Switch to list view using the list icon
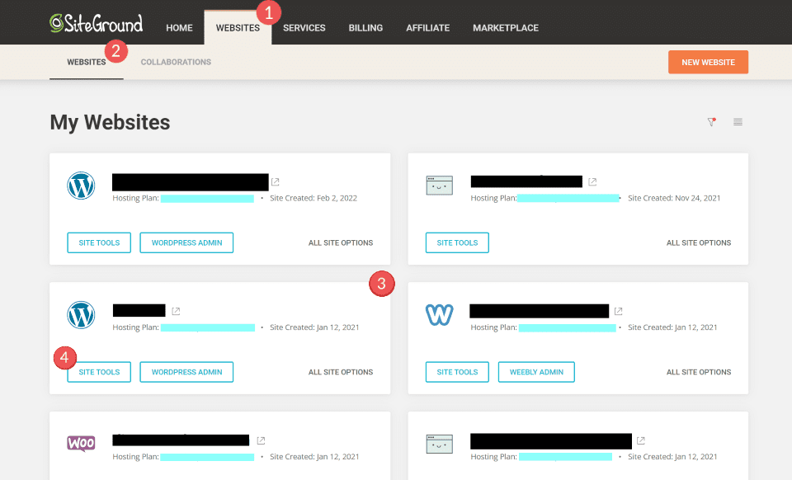Image resolution: width=792 pixels, height=480 pixels. [x=738, y=121]
